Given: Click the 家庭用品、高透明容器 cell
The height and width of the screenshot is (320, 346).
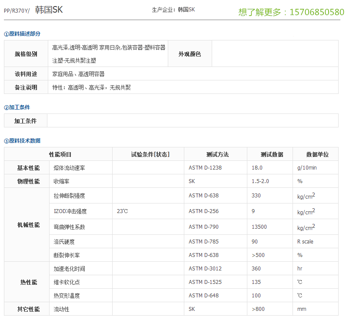Looking at the screenshot, I should [x=193, y=74].
